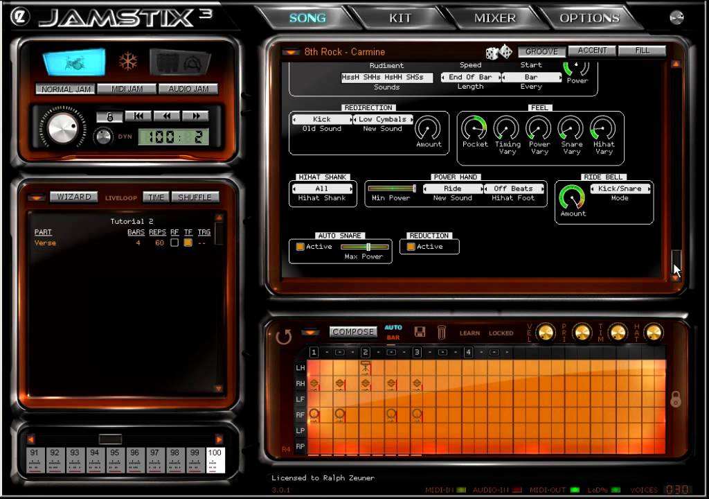Switch to the OPTIONS tab
This screenshot has width=709, height=499.
(x=590, y=18)
